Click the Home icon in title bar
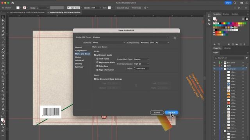The image size is (250, 140). coord(12,3)
